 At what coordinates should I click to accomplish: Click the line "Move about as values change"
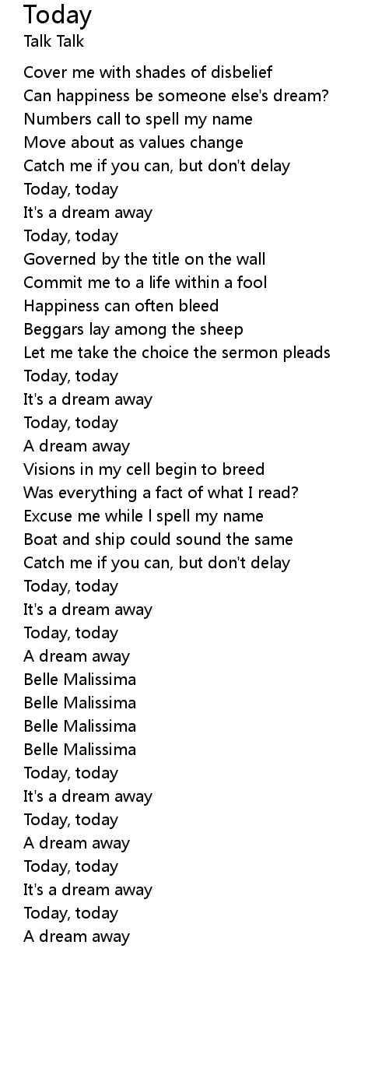coord(133,142)
